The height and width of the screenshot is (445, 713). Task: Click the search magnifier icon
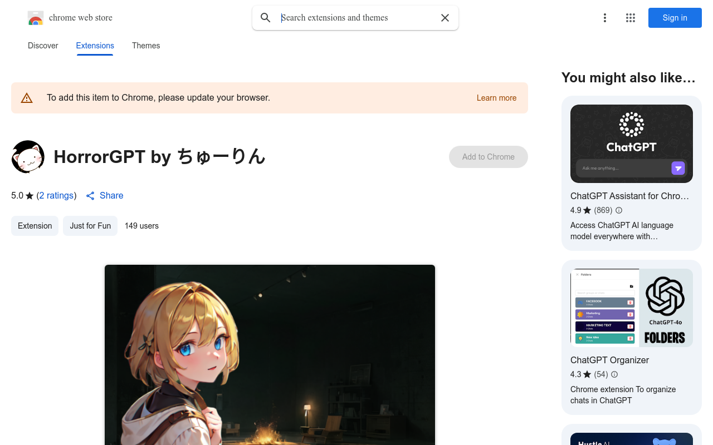(x=266, y=18)
